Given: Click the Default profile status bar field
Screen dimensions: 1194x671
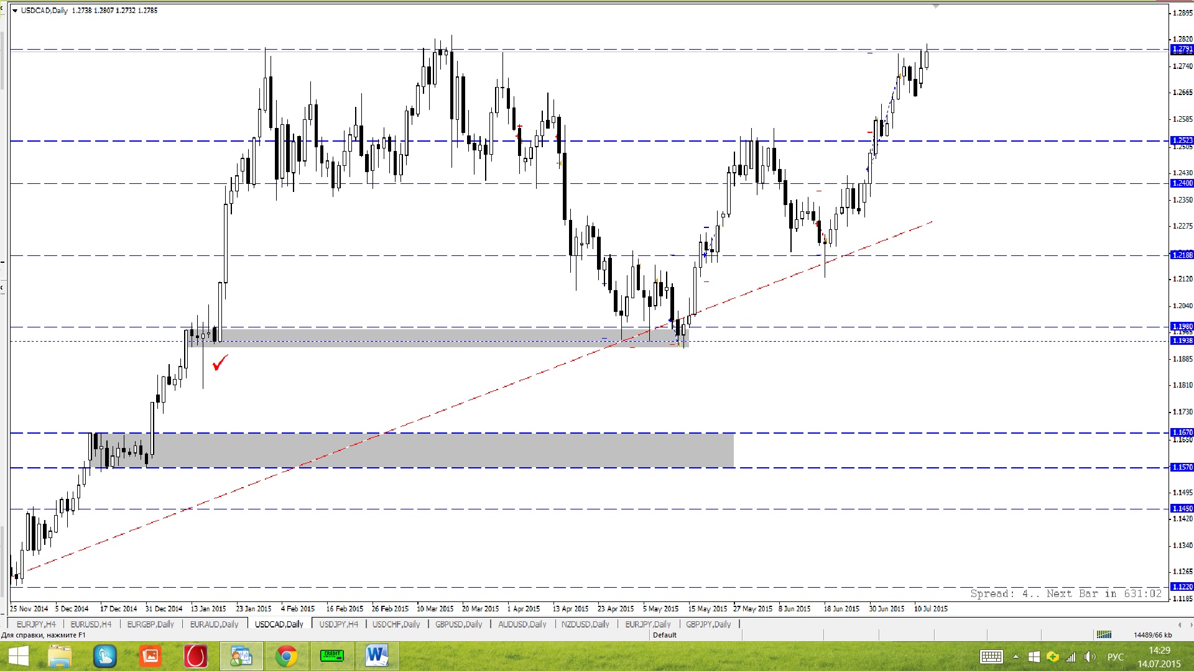Looking at the screenshot, I should pos(664,635).
